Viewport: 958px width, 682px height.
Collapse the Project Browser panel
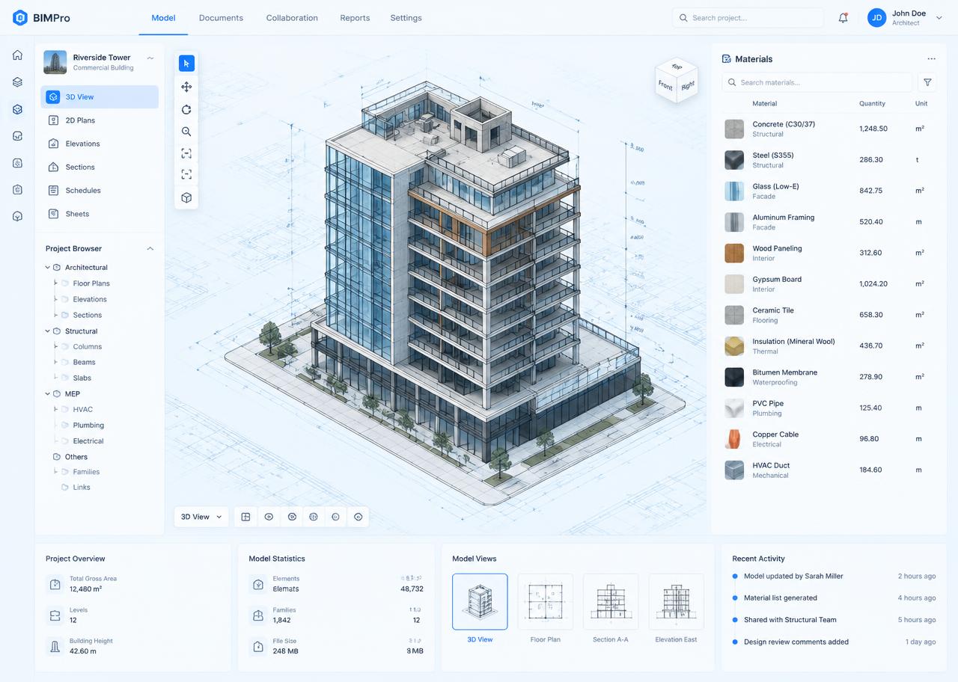(x=150, y=248)
